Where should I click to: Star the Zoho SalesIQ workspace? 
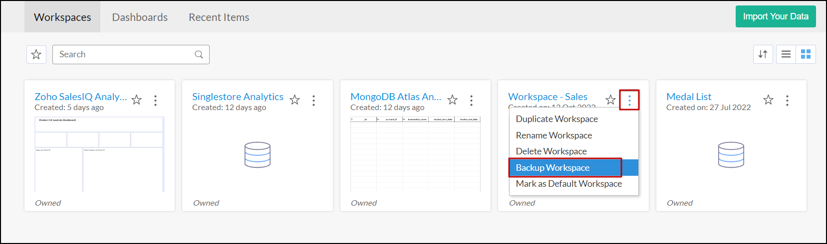click(x=137, y=100)
